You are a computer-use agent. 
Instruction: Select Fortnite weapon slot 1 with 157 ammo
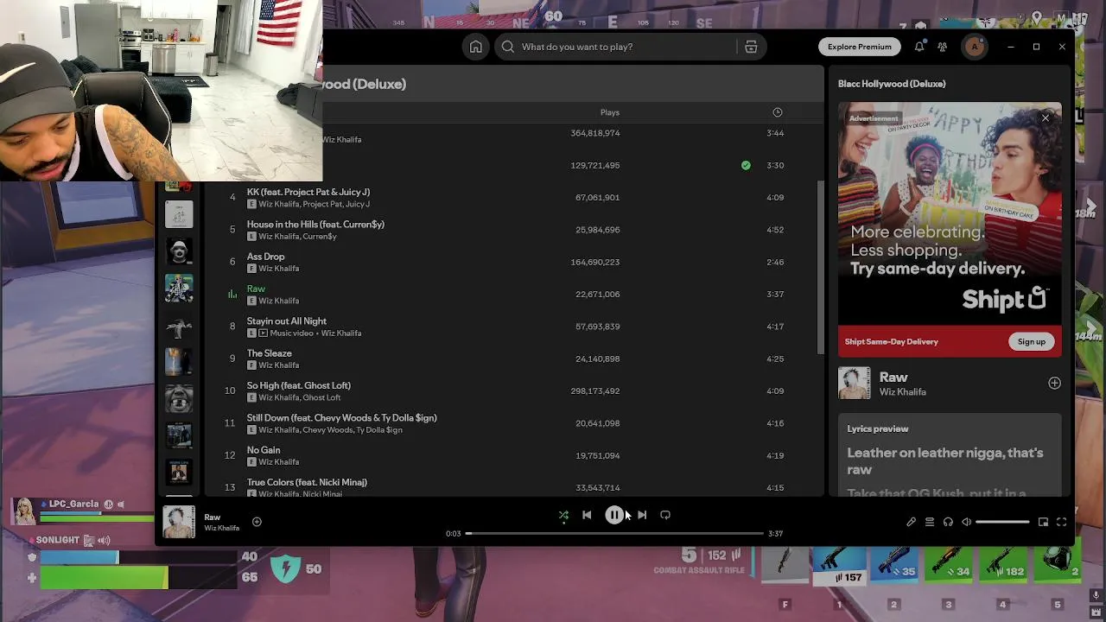point(838,566)
